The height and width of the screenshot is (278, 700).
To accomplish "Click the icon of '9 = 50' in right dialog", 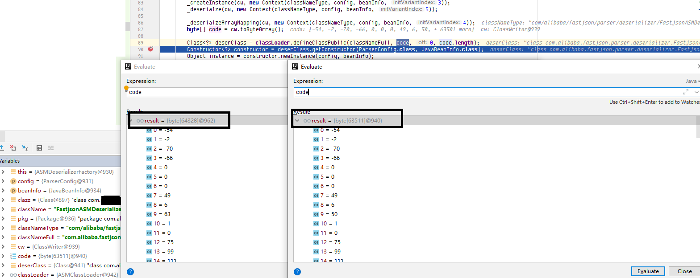I will [316, 214].
